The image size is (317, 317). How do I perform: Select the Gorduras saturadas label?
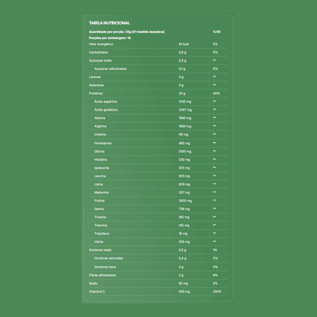click(109, 258)
